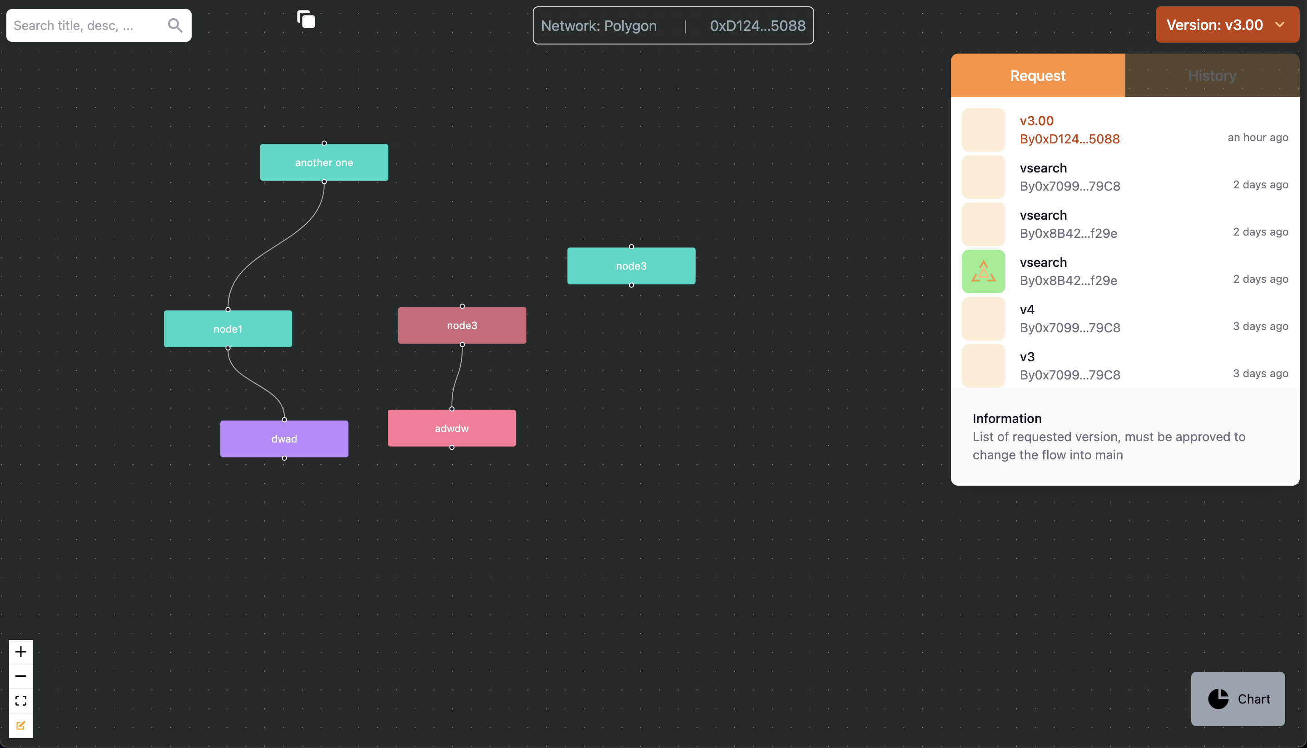Image resolution: width=1307 pixels, height=748 pixels.
Task: Click the copy/duplicate icon at top
Action: click(306, 20)
